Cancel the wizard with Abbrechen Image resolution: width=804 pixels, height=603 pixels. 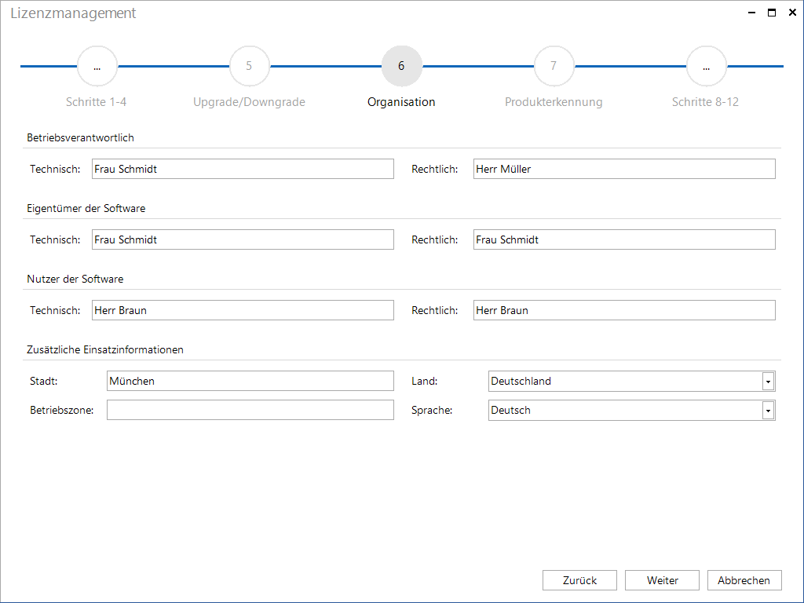[x=744, y=580]
